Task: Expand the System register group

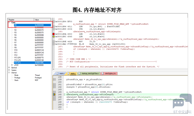Action: coord(9,70)
